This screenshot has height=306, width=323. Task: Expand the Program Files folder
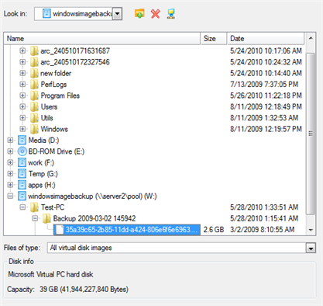[22, 96]
